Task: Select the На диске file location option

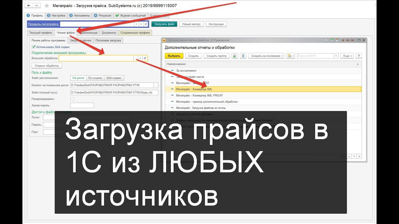Action: (x=78, y=78)
